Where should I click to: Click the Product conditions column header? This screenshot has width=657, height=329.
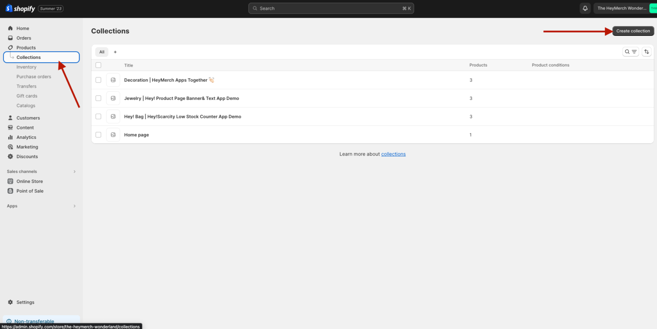(550, 65)
